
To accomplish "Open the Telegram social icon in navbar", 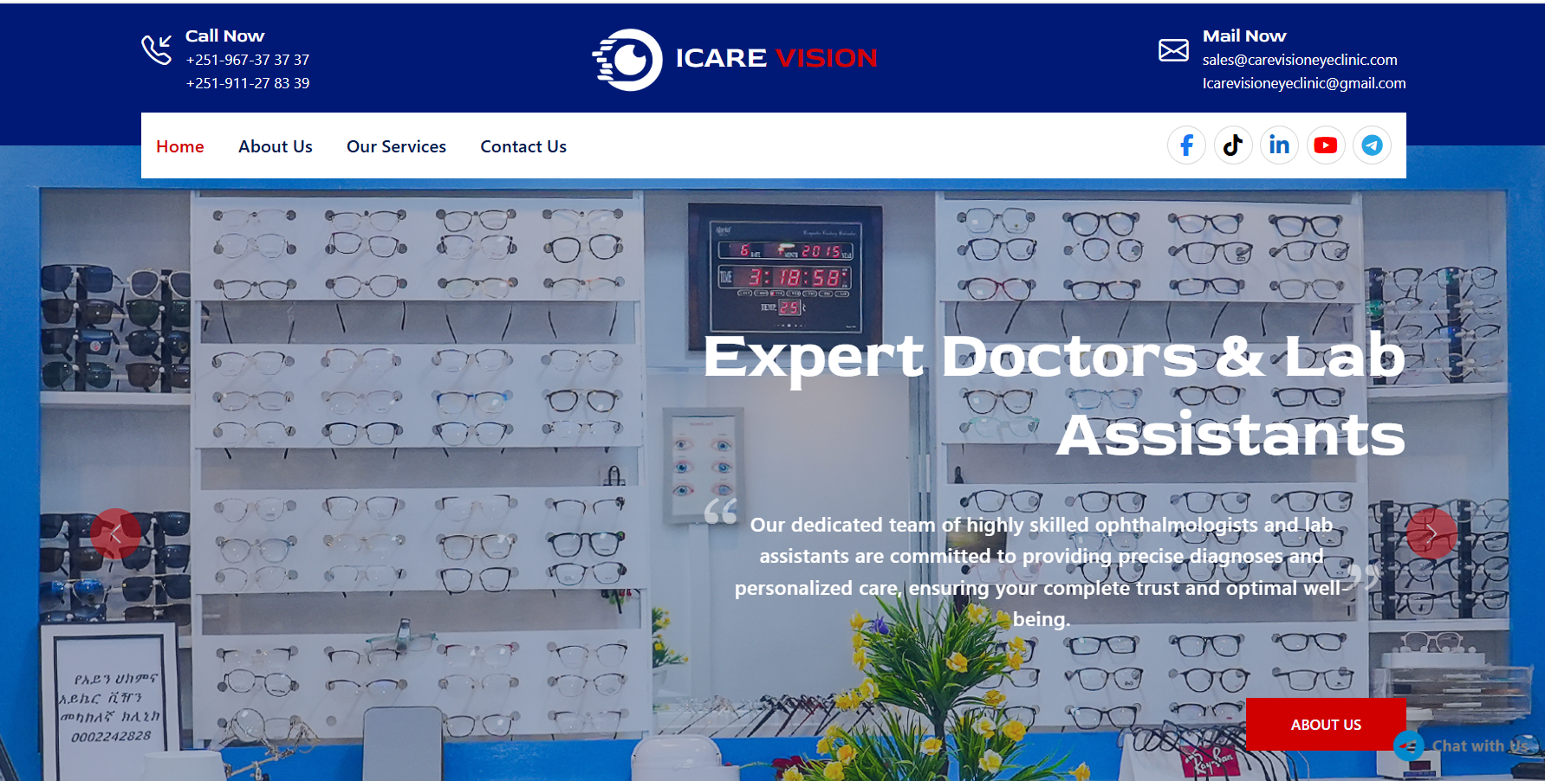I will click(x=1372, y=145).
